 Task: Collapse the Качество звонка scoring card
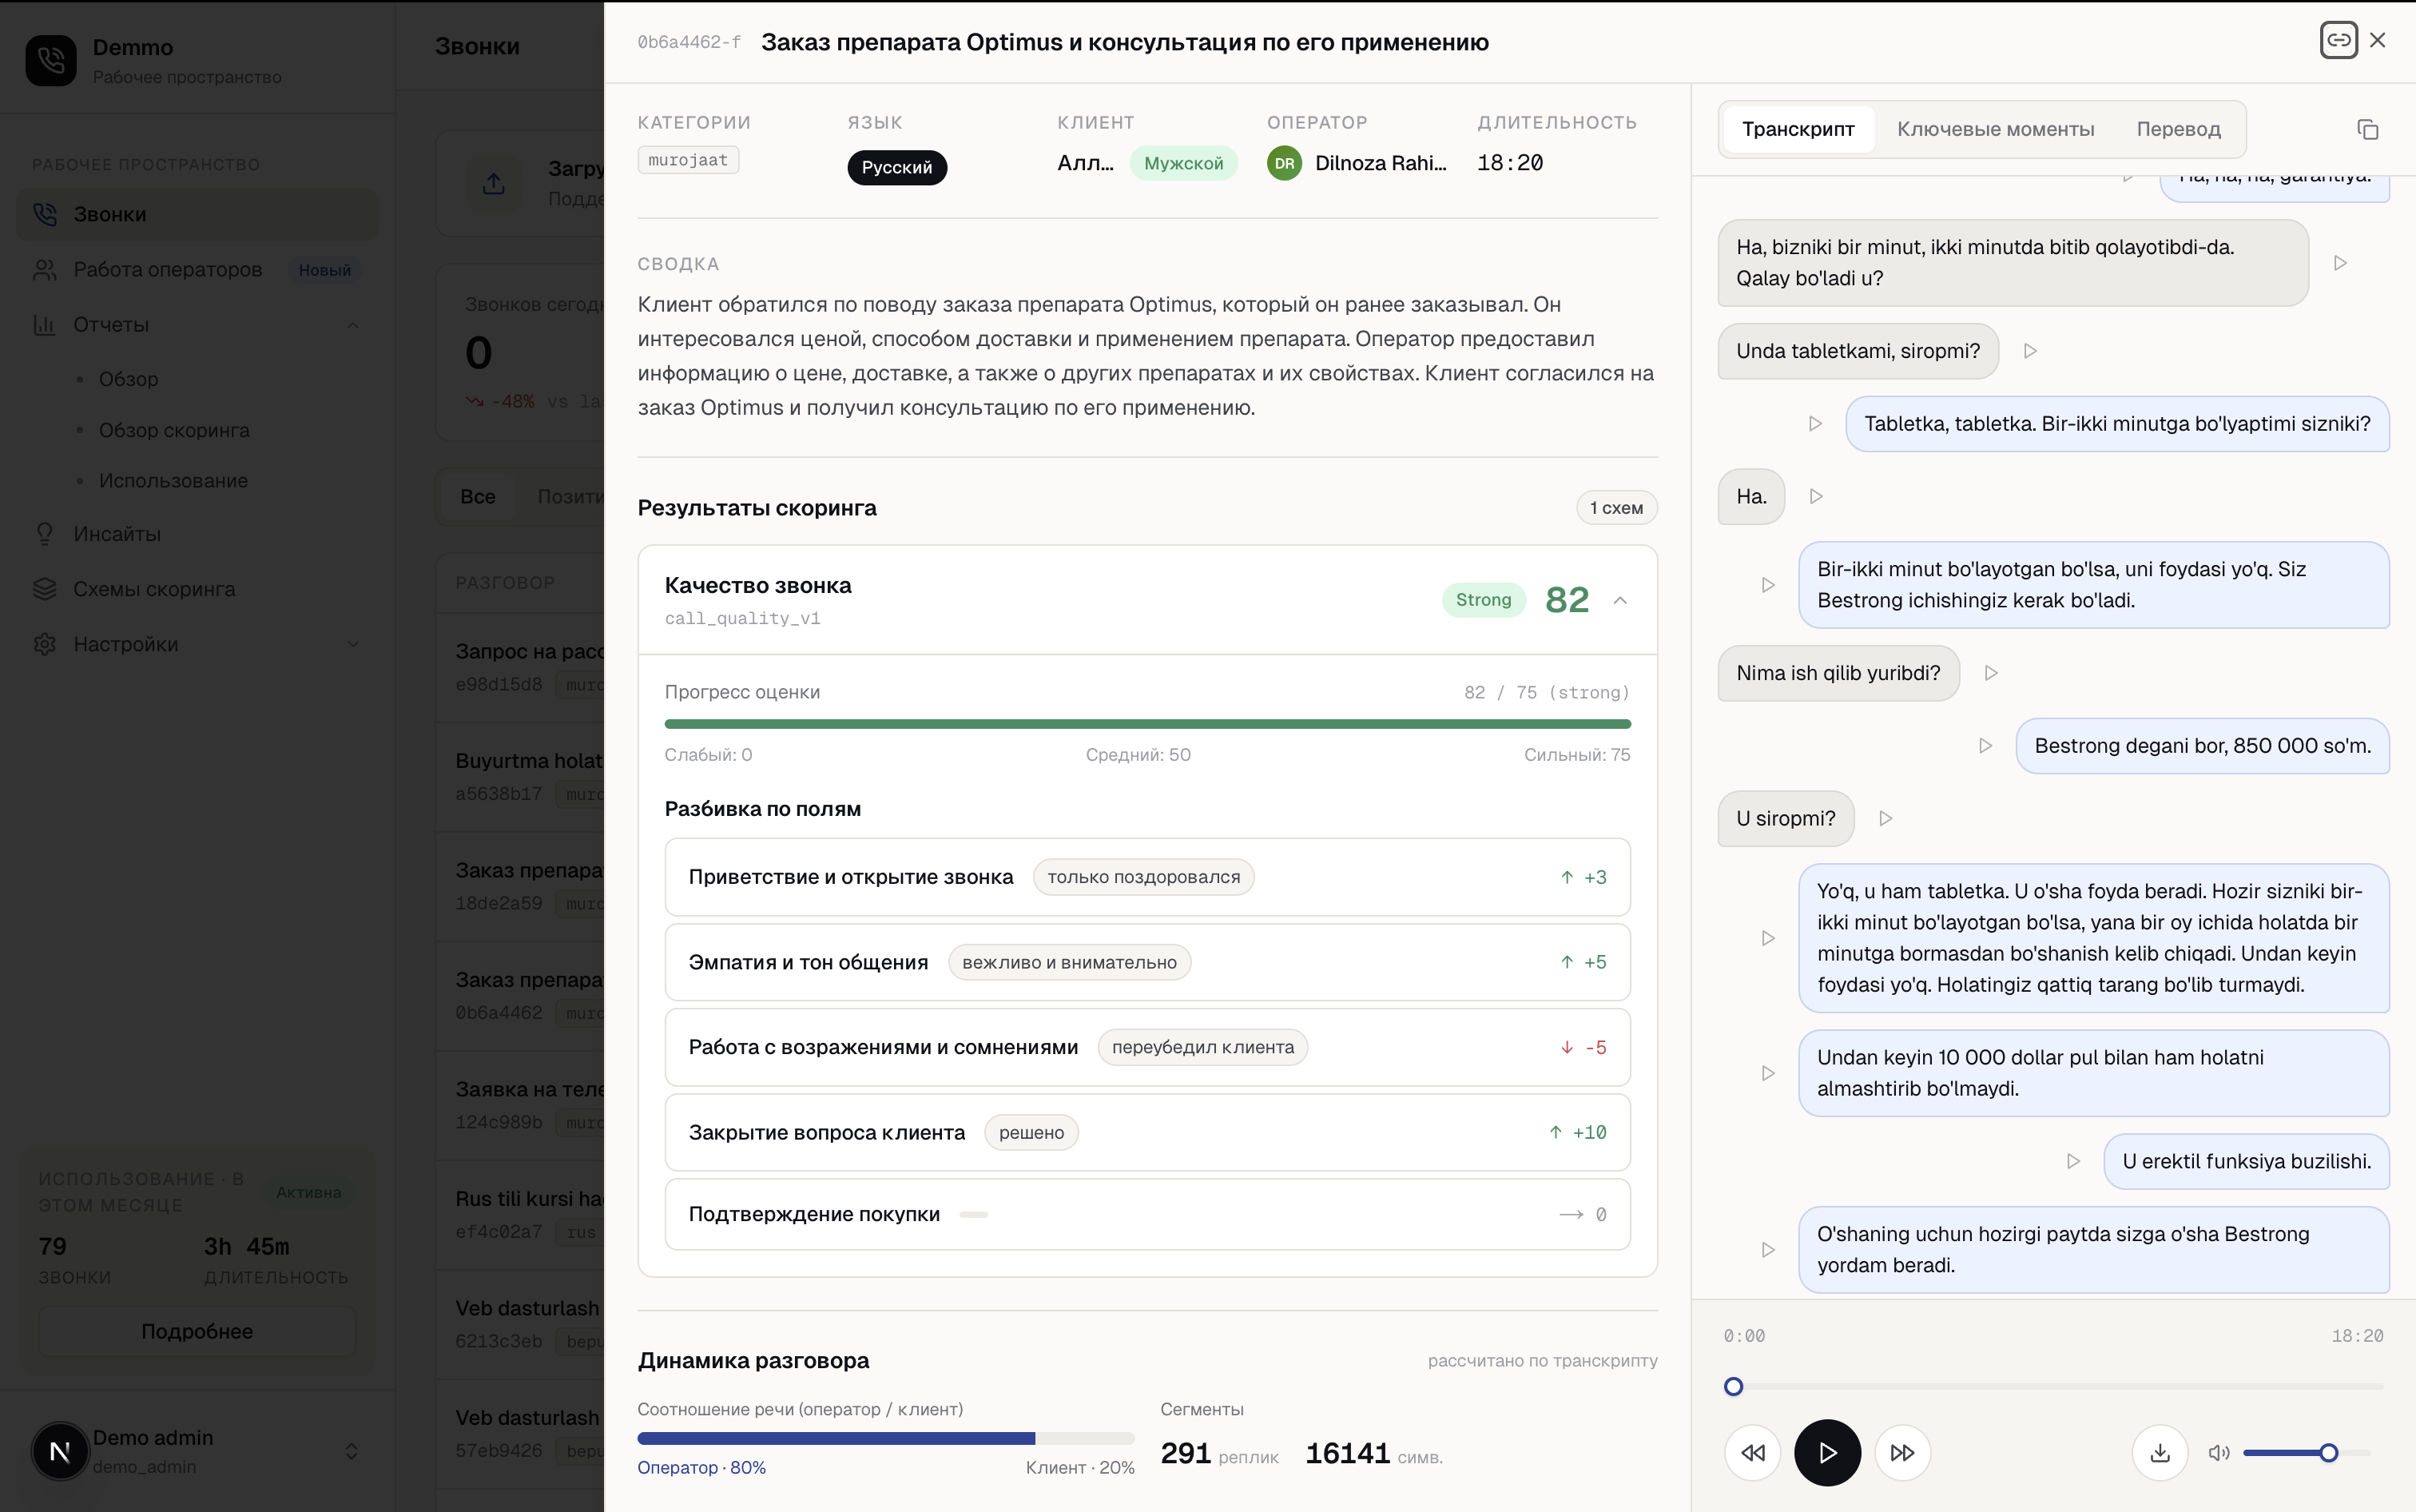click(1620, 600)
